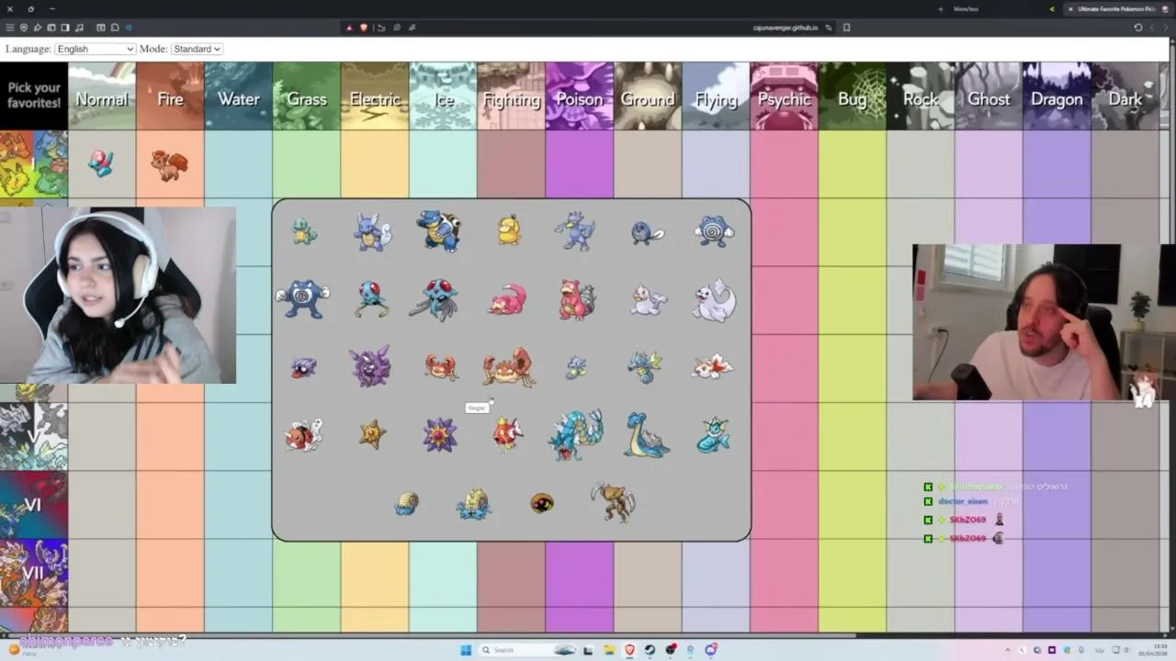Choose Dewgong sprite
The height and width of the screenshot is (661, 1176).
tap(715, 300)
